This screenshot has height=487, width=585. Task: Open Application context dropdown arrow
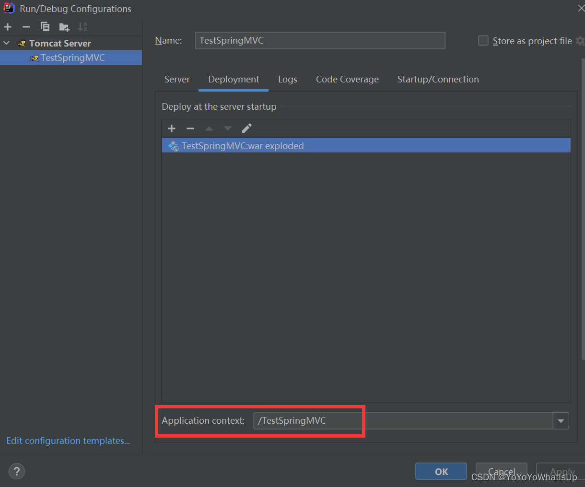[x=561, y=421]
